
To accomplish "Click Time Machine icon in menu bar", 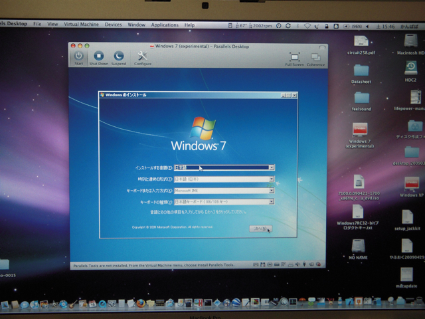I will pos(279,26).
